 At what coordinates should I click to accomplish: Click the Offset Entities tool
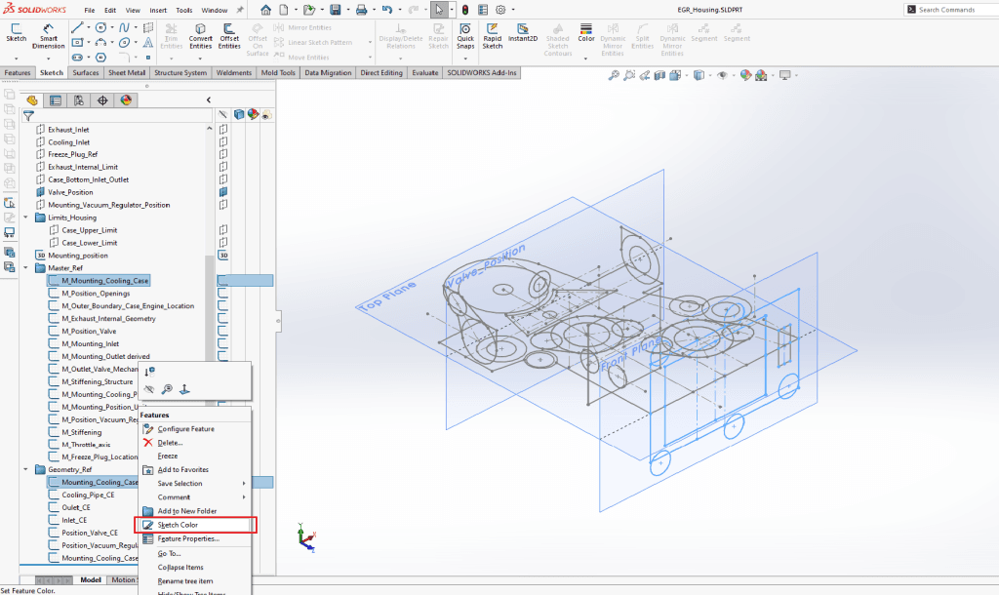229,35
